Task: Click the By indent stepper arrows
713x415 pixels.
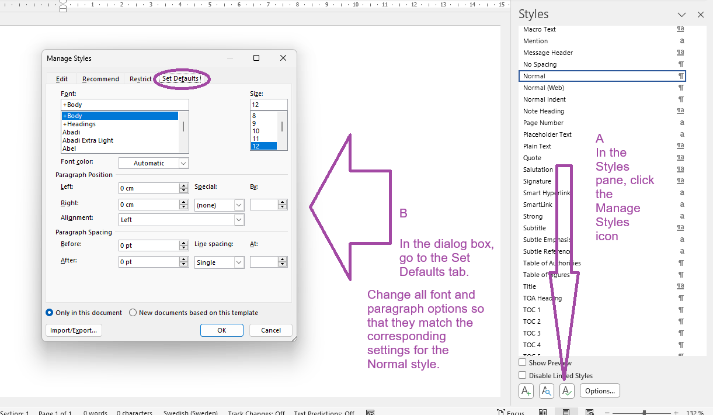Action: [283, 205]
